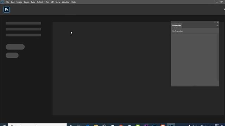Minimize the Photoshop window
225x126 pixels.
click(x=217, y=2)
